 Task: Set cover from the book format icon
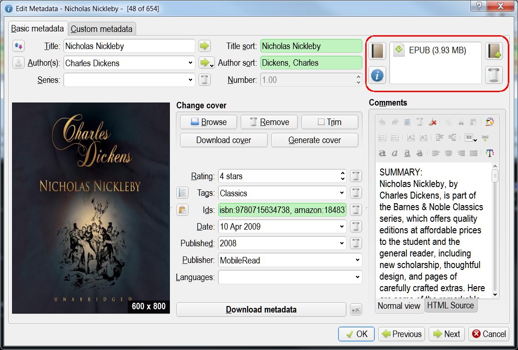coord(377,51)
